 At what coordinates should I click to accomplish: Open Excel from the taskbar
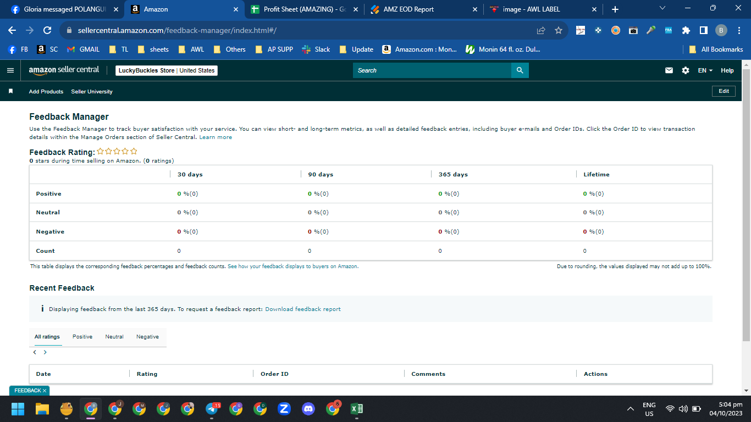357,408
